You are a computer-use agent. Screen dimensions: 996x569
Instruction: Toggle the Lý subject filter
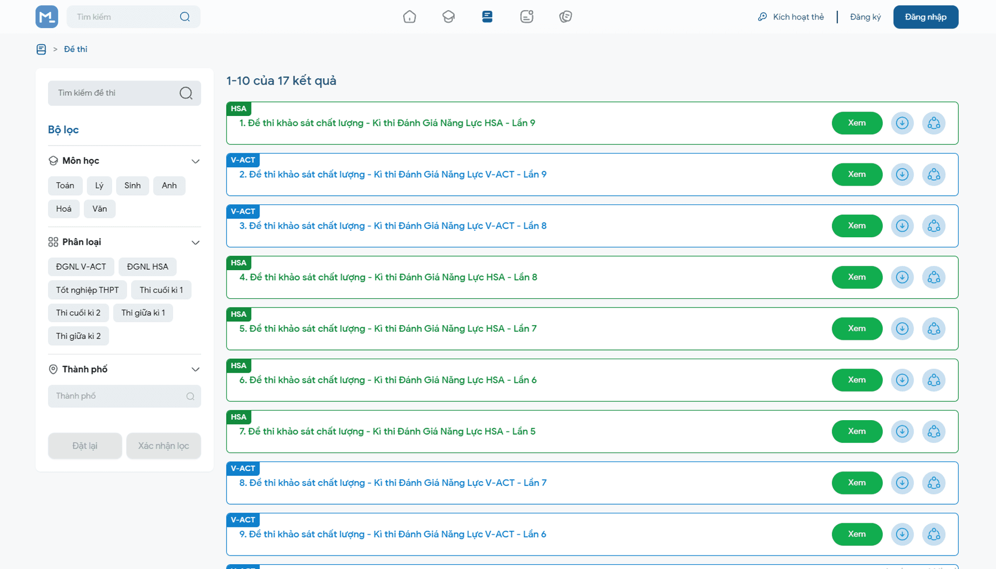point(99,186)
